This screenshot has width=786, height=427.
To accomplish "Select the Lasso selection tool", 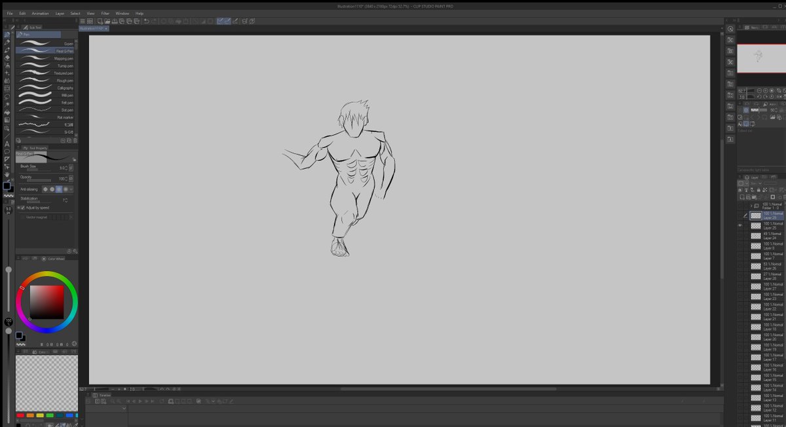I will pos(7,96).
